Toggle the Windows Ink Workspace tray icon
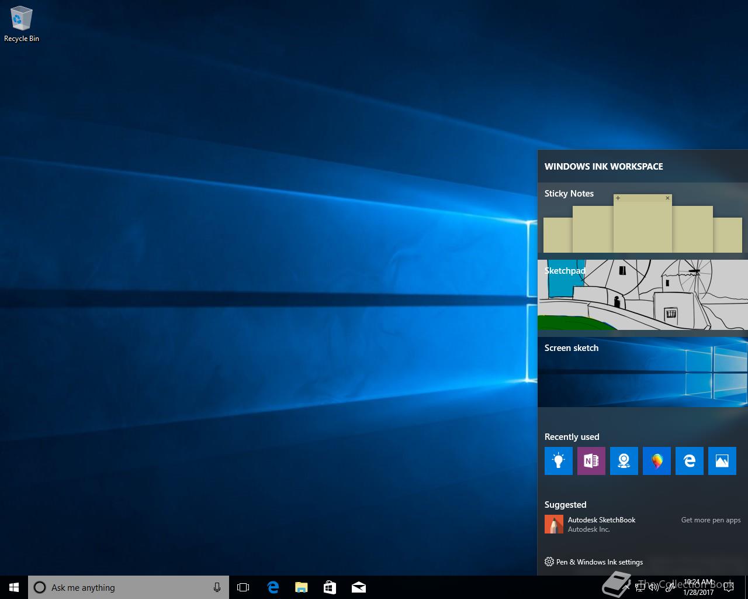Image resolution: width=748 pixels, height=599 pixels. pos(670,587)
